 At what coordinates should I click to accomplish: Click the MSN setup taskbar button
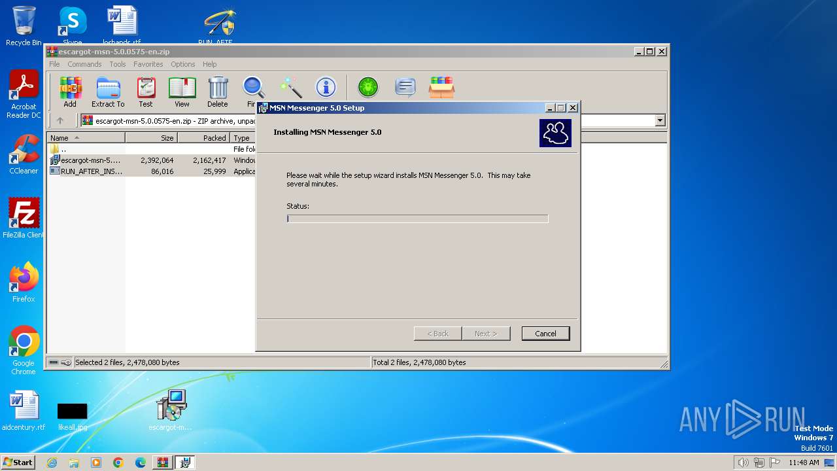185,462
